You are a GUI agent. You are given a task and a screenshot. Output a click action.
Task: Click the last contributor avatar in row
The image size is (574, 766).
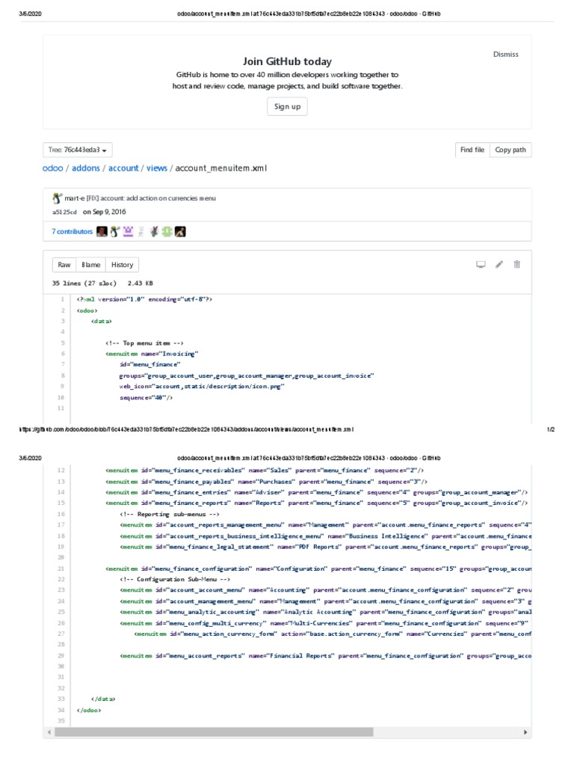click(x=180, y=232)
